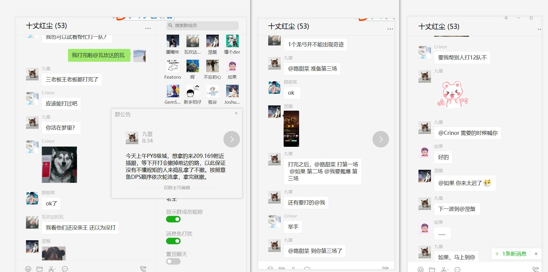Open the three-dot menu in middle chat header
This screenshot has width=548, height=272.
click(x=390, y=29)
